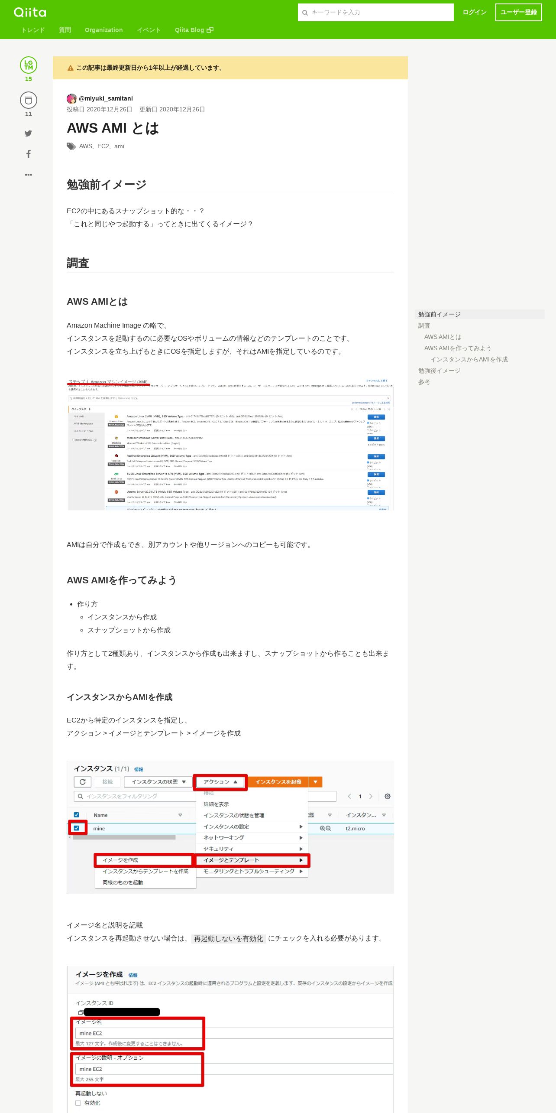Jump to AWS AMIとは in table of contents
Screen dimensions: 556x1113
[443, 337]
